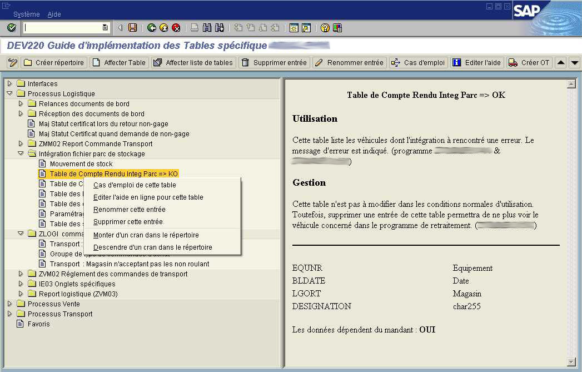Choose 'Monter d'un cran dans le répertoire'
582x372 pixels.
point(146,235)
